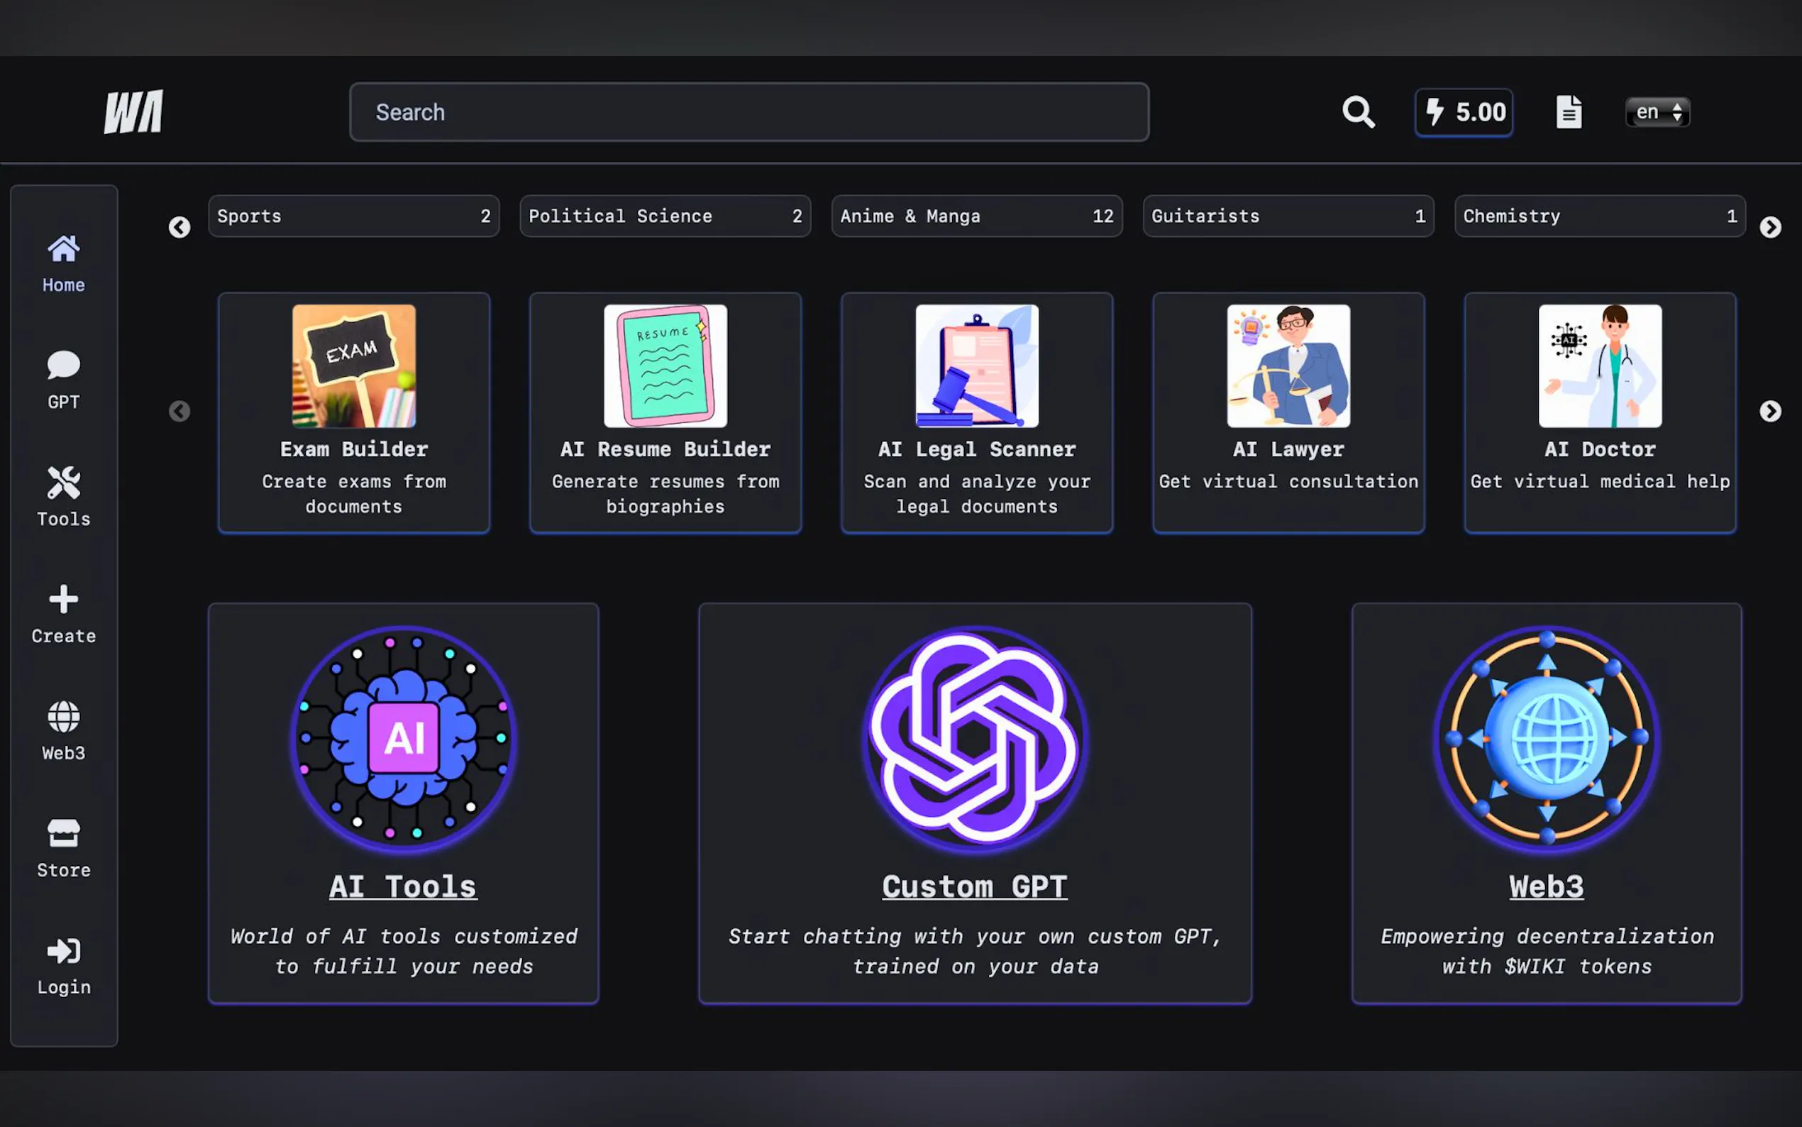Viewport: 1802px width, 1127px height.
Task: Open GPT section from sidebar
Action: coord(62,379)
